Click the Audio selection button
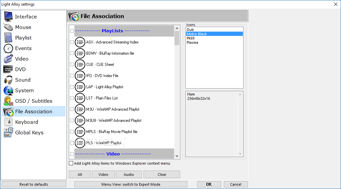The height and width of the screenshot is (189, 341). 129,175
